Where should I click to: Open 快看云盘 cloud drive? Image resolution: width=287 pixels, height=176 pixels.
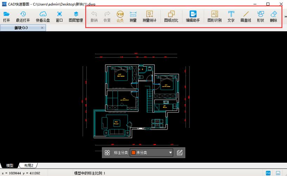pos(43,16)
